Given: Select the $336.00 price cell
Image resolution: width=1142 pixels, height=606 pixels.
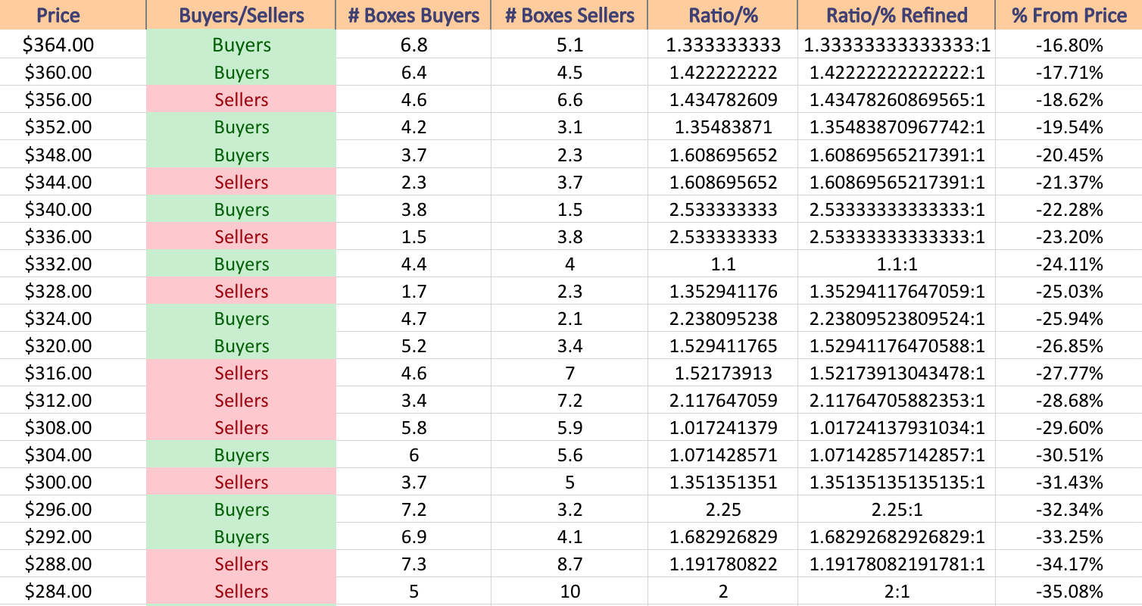Looking at the screenshot, I should coord(73,236).
